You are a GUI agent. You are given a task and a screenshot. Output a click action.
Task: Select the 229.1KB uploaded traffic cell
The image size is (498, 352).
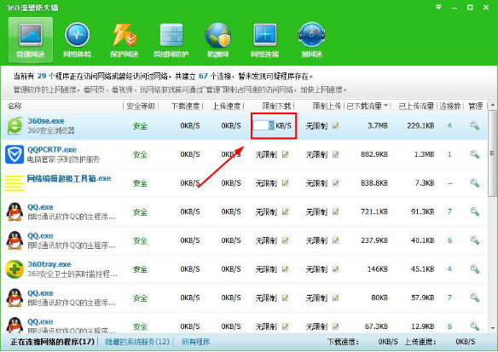click(x=420, y=125)
